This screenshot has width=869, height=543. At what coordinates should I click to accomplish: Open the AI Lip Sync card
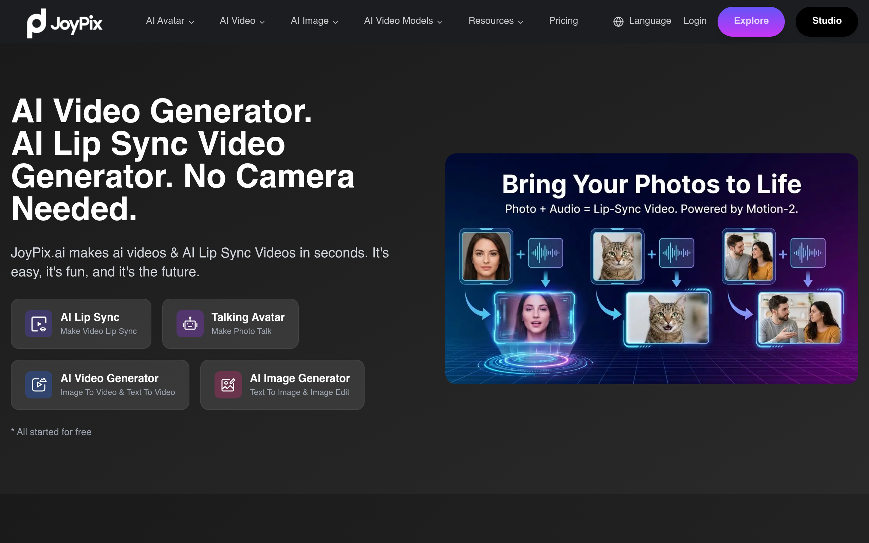coord(81,323)
